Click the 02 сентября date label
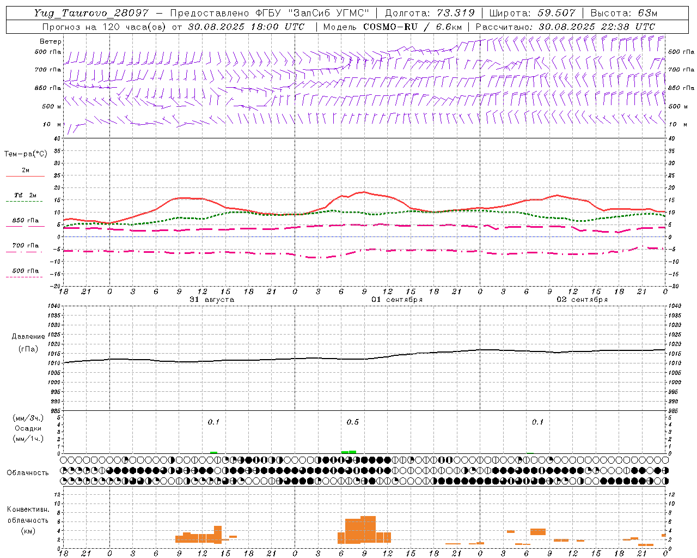This screenshot has height=558, width=697. click(582, 300)
